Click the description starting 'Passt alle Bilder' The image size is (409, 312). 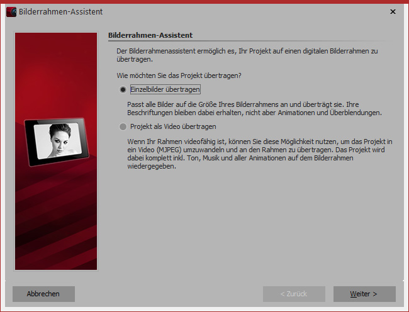pyautogui.click(x=255, y=109)
